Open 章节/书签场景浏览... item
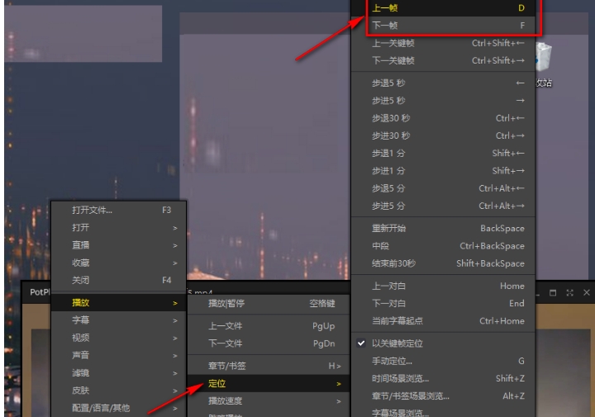Image resolution: width=595 pixels, height=417 pixels. click(443, 396)
